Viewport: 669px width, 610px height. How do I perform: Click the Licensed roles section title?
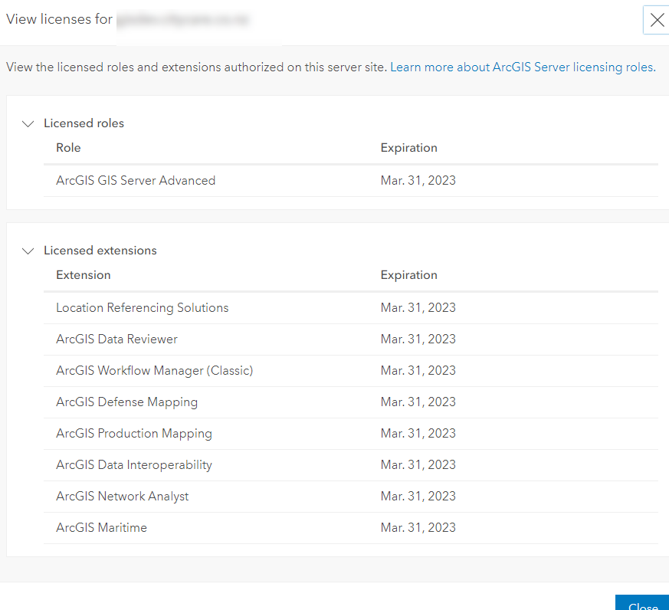click(x=84, y=123)
